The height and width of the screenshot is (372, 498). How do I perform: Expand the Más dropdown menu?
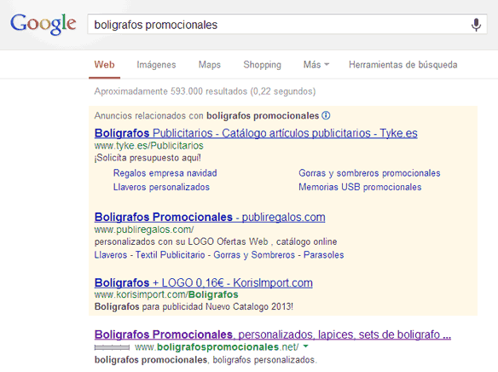point(316,65)
